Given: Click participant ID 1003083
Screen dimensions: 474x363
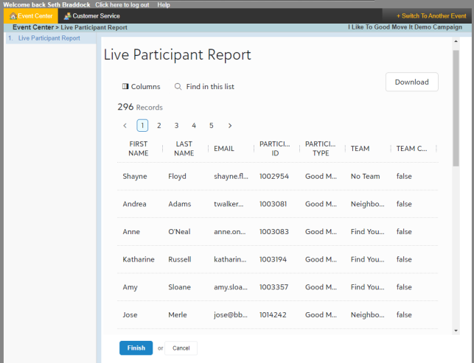Looking at the screenshot, I should (x=274, y=232).
